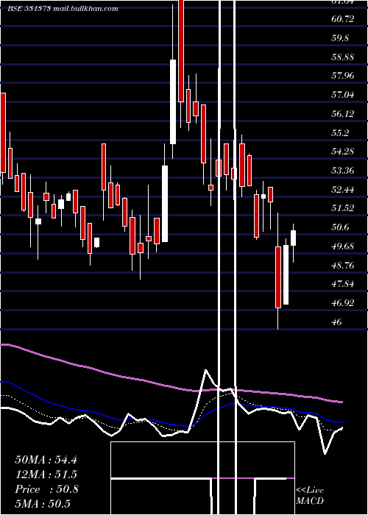368x515 pixels.
Task: Select the '5MA : 50.5' readout
Action: [43, 503]
